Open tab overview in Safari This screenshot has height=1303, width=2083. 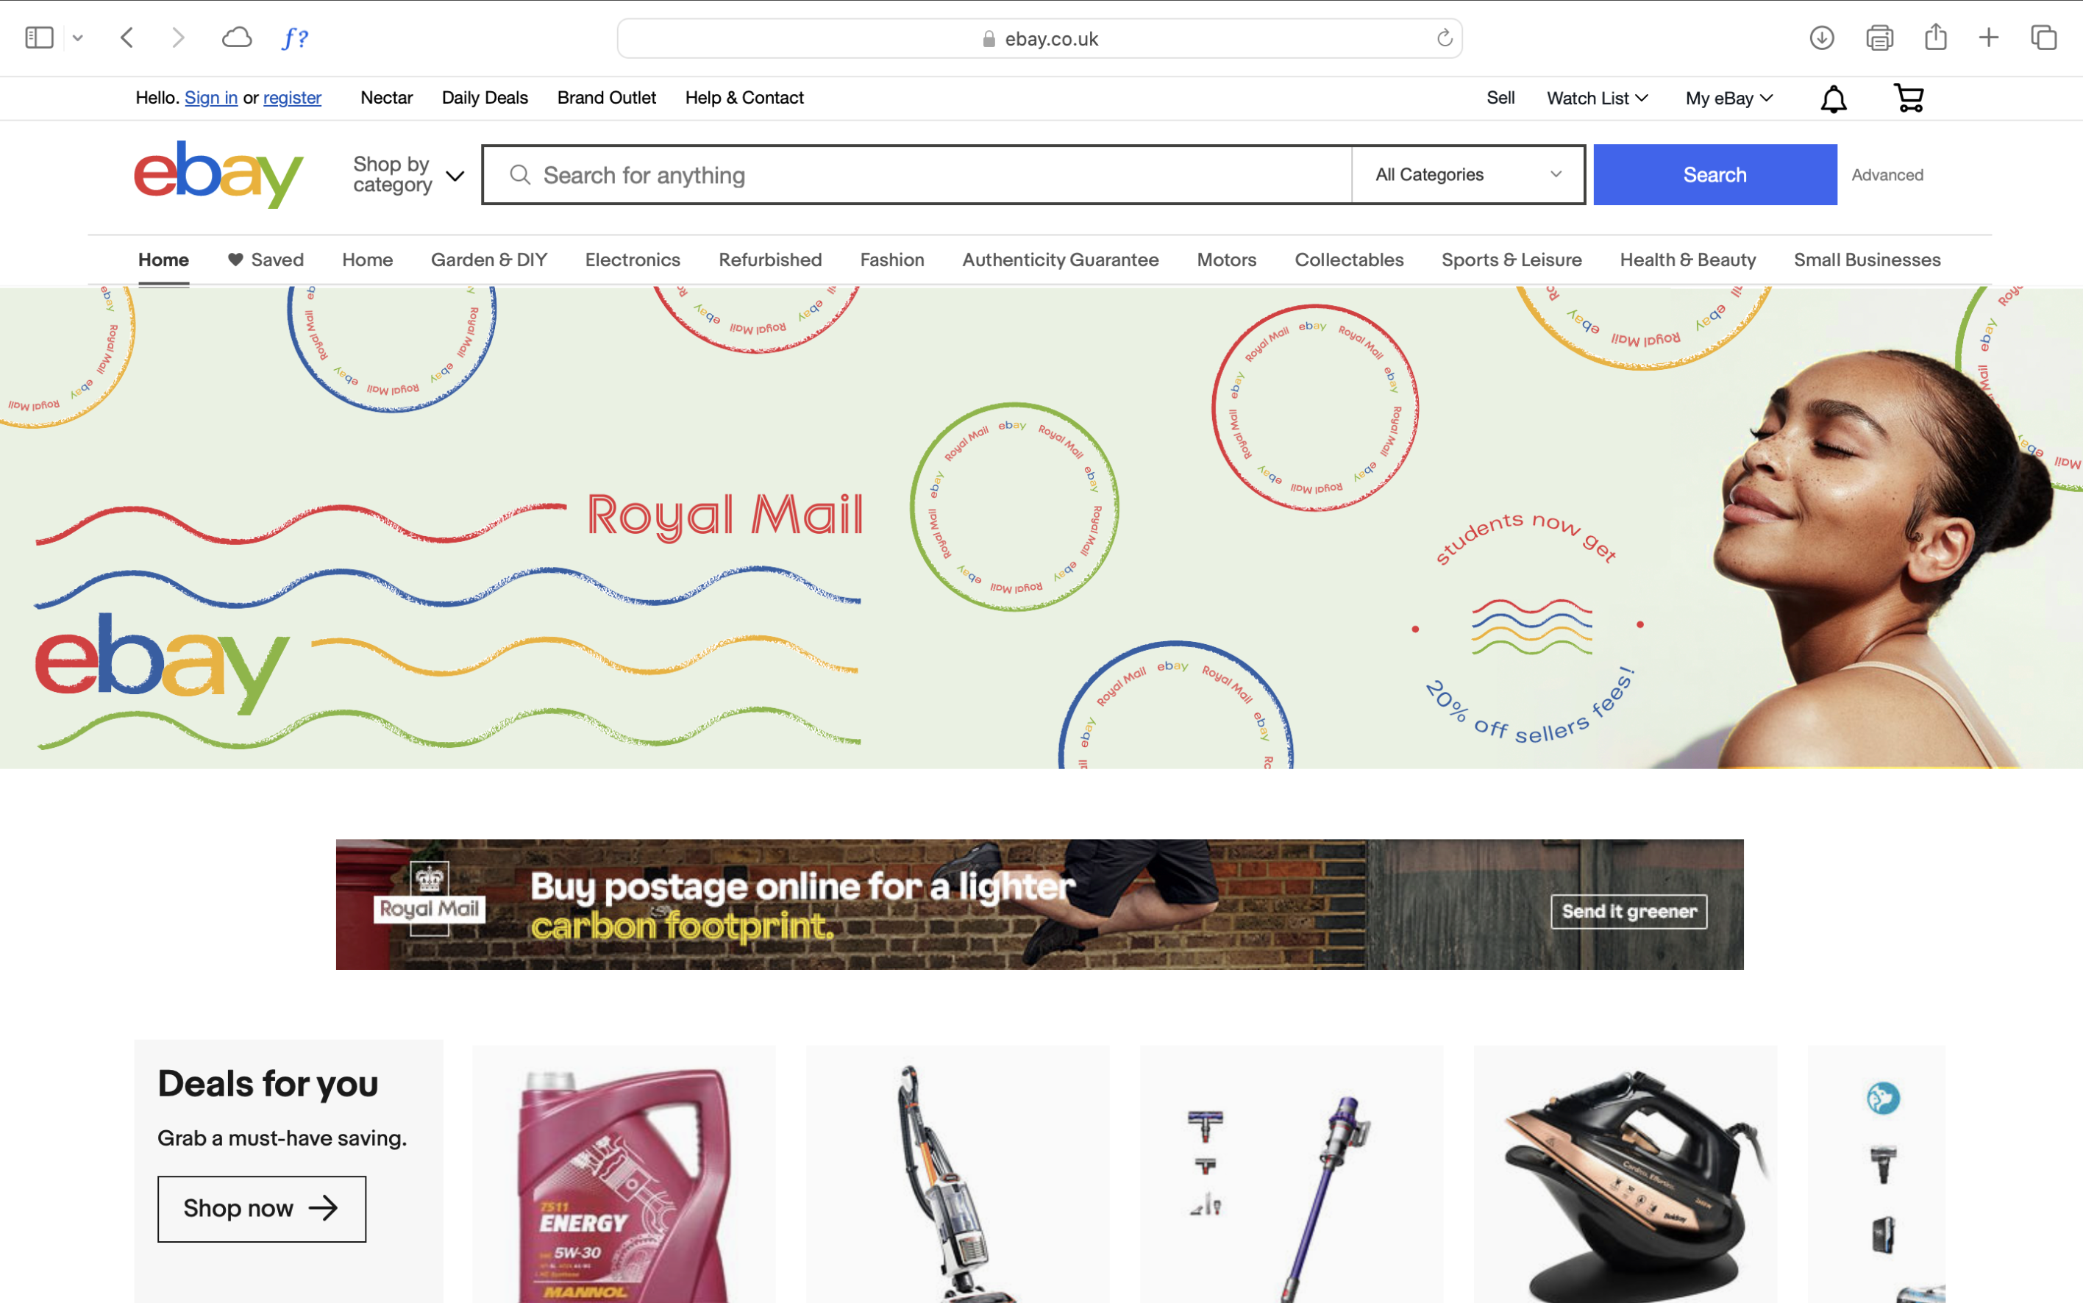(x=2043, y=38)
